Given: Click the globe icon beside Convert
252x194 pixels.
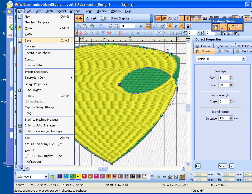Looking at the screenshot, I should coord(103,18).
